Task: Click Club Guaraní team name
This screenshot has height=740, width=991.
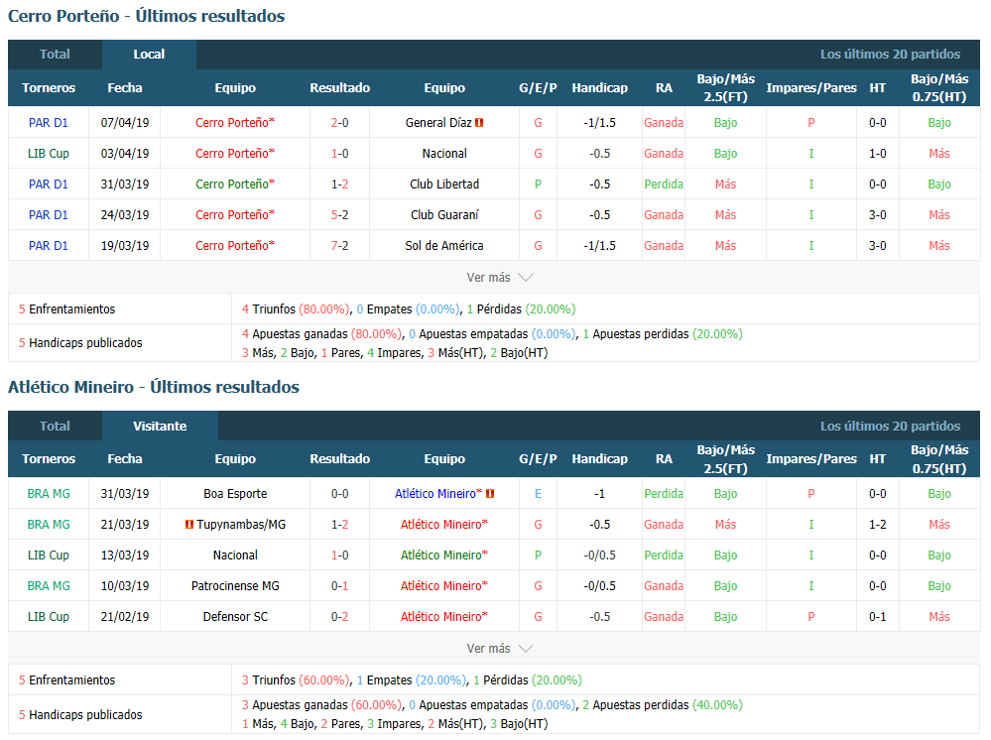Action: 444,215
